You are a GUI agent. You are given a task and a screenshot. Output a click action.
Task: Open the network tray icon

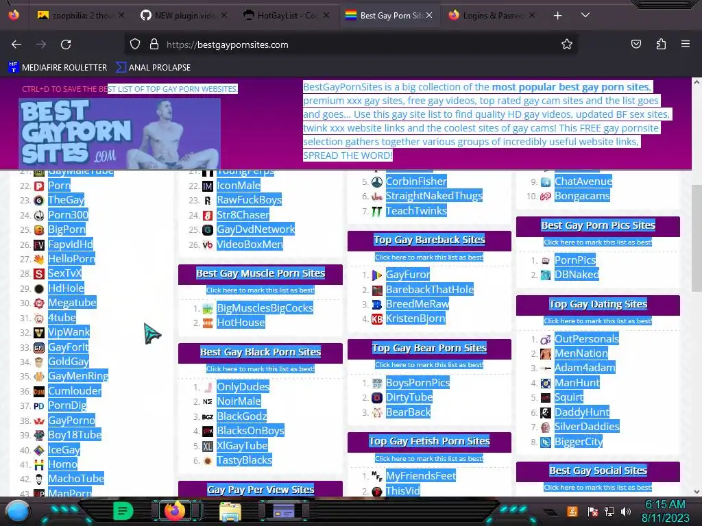point(609,512)
